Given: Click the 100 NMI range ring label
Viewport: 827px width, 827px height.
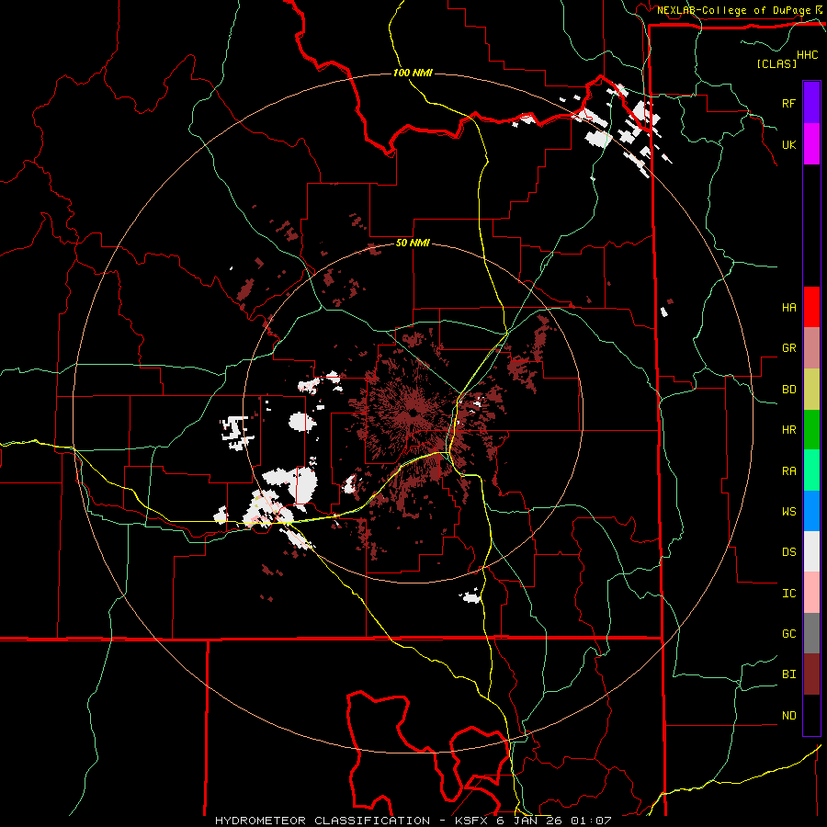Looking at the screenshot, I should point(413,73).
